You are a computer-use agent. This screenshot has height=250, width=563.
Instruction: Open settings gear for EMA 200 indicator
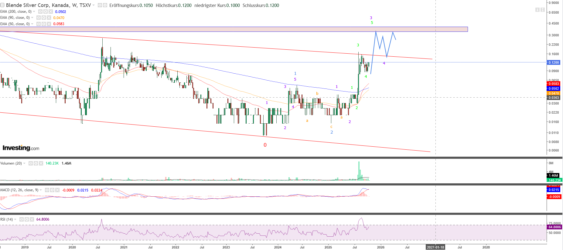pyautogui.click(x=45, y=12)
